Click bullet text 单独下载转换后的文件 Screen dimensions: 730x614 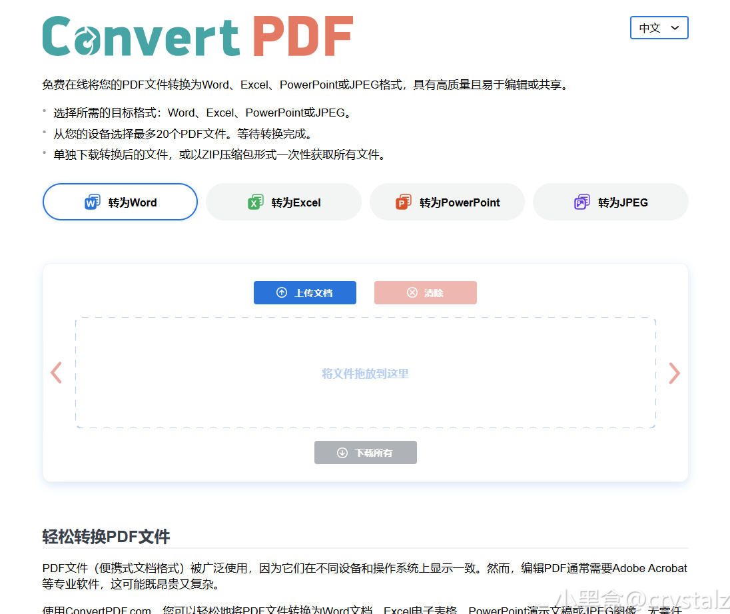tap(220, 154)
